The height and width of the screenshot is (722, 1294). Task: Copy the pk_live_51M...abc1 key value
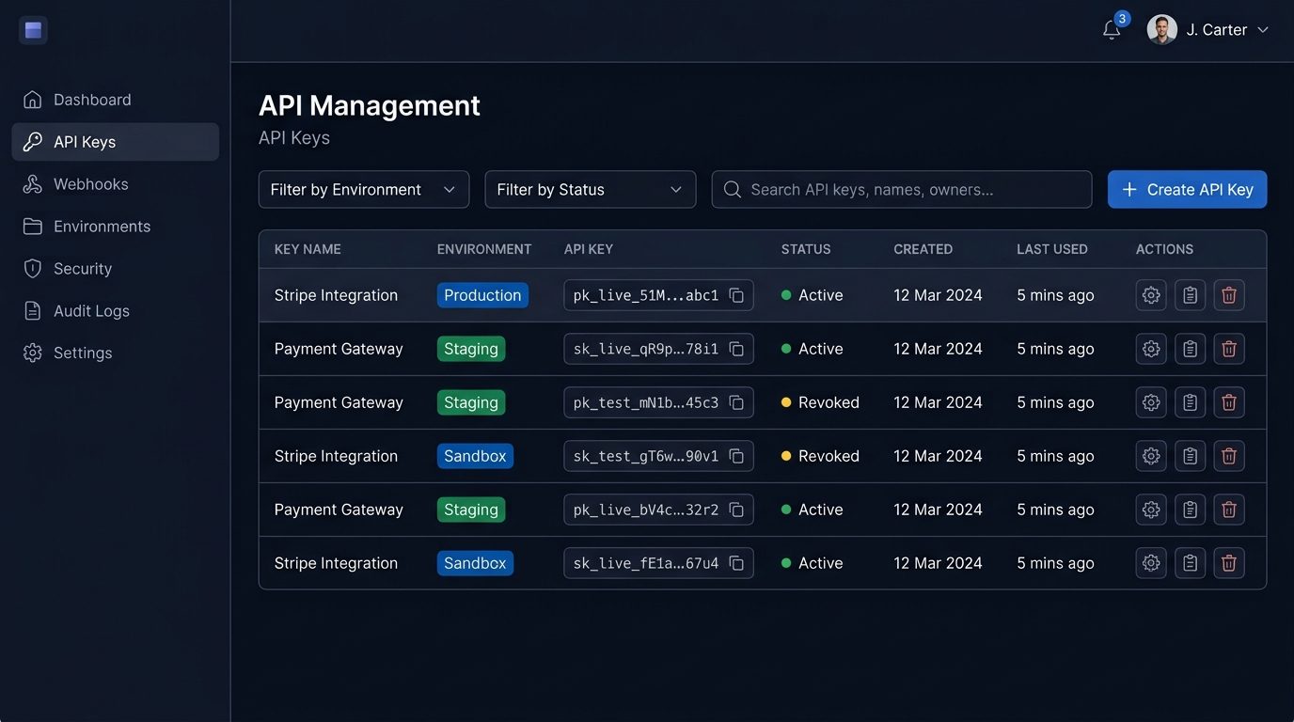click(736, 295)
